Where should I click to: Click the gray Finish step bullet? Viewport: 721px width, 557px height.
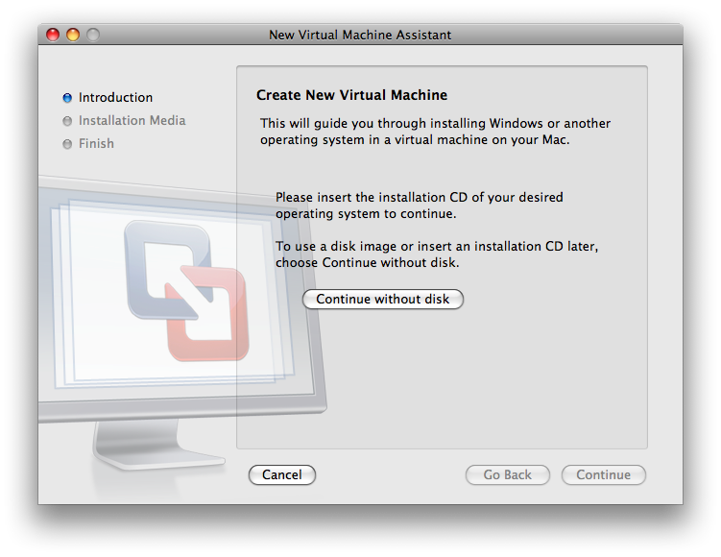[67, 144]
